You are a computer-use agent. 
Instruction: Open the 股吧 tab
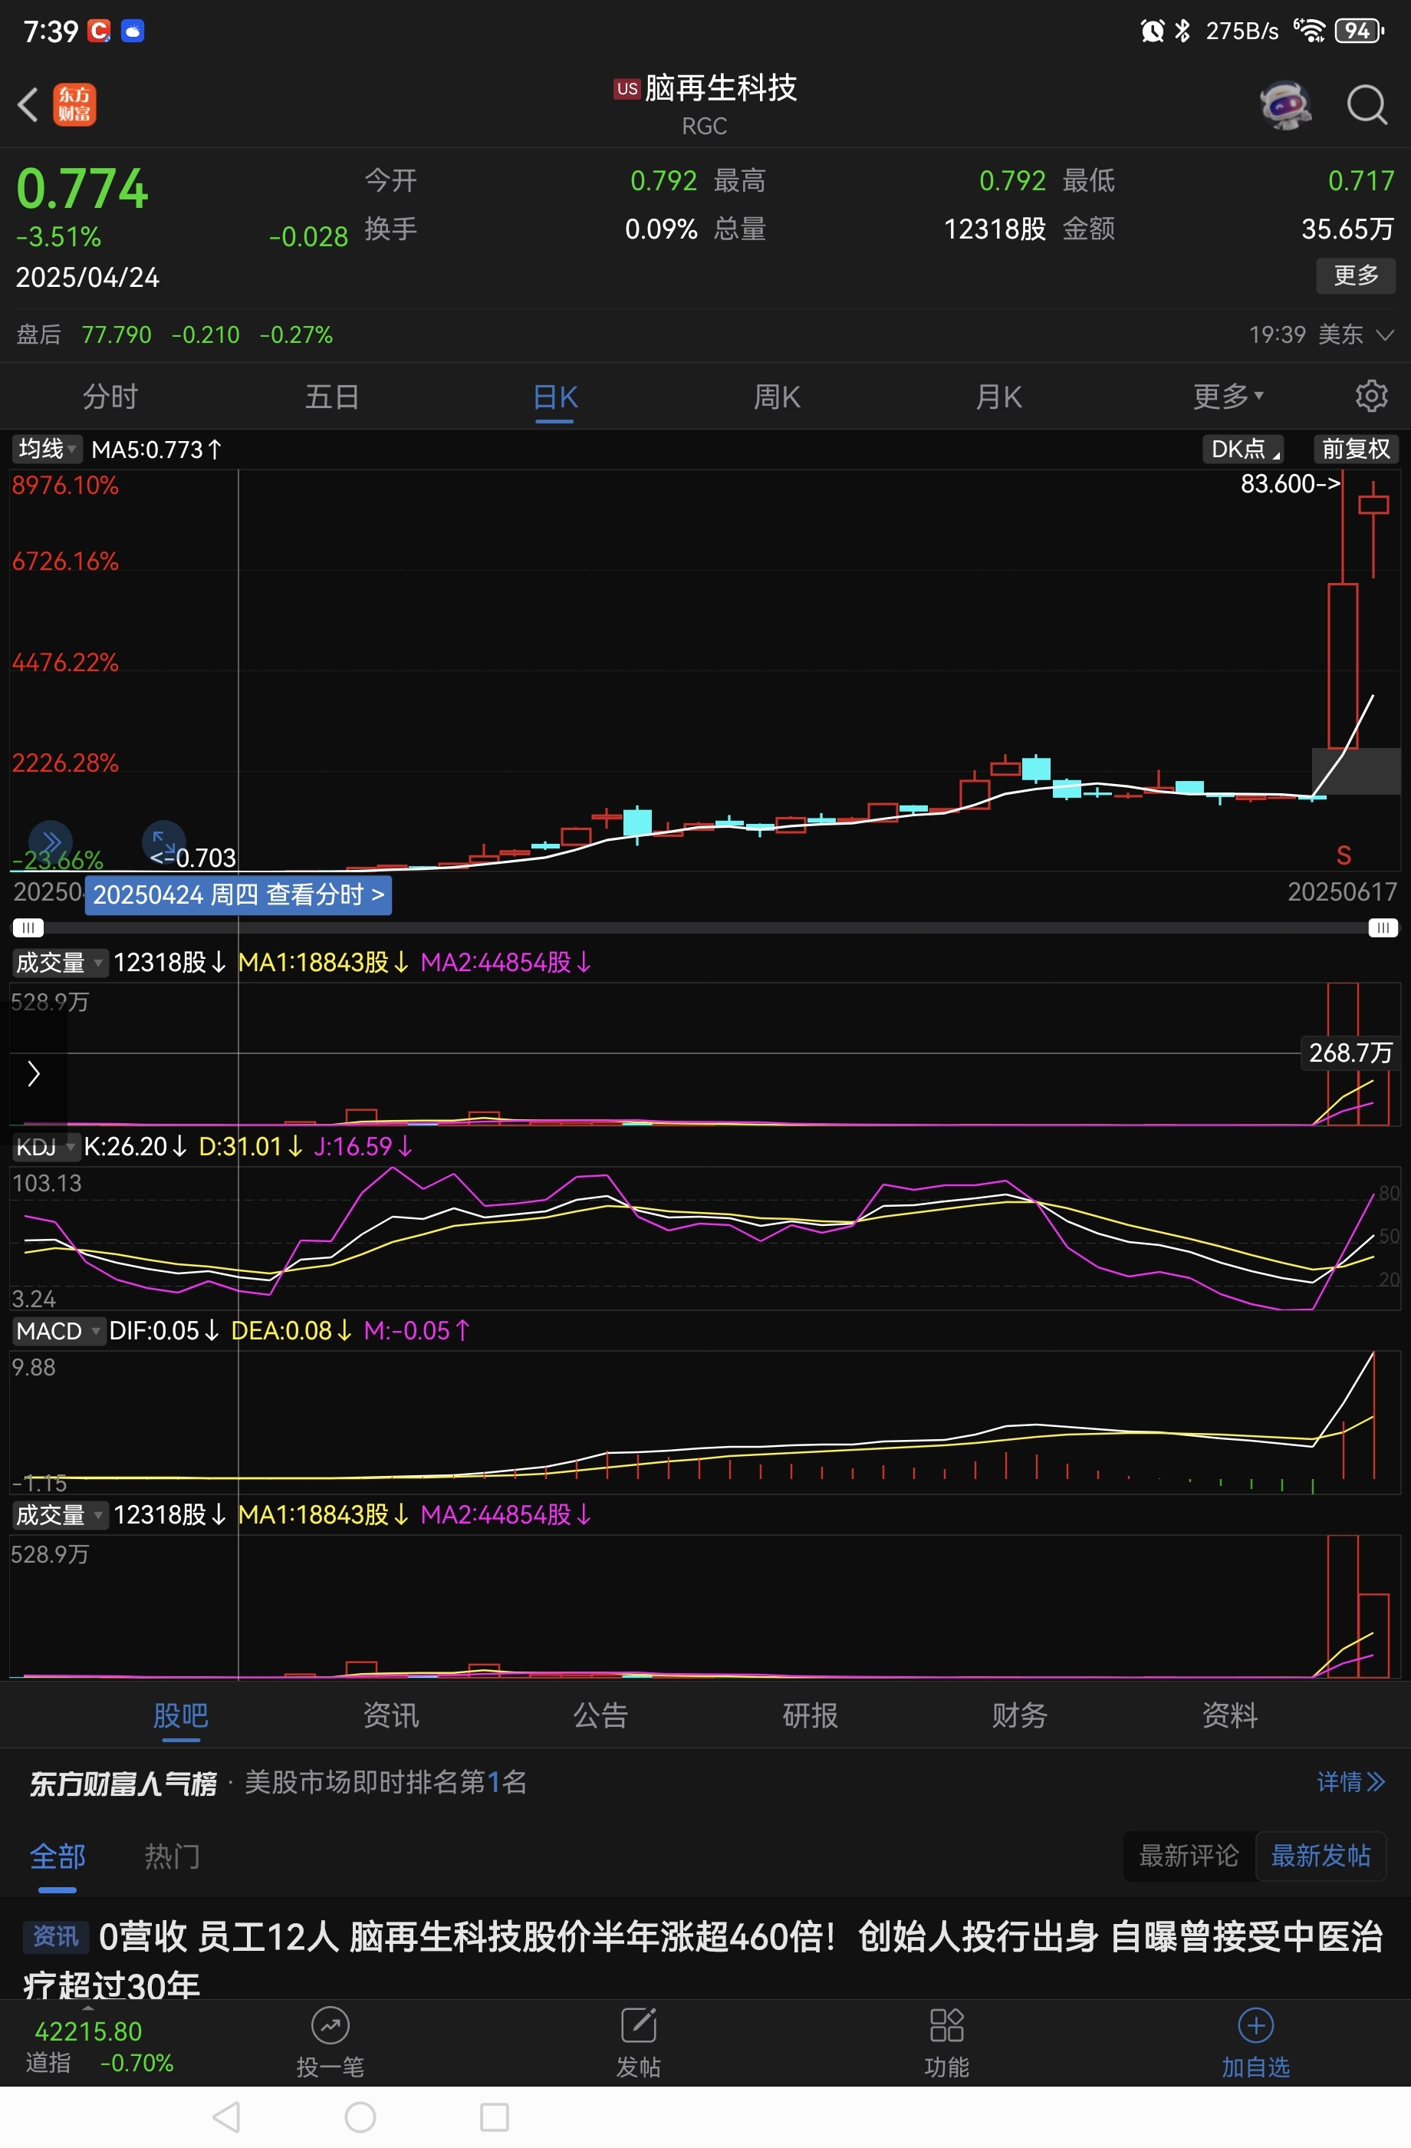[180, 1715]
